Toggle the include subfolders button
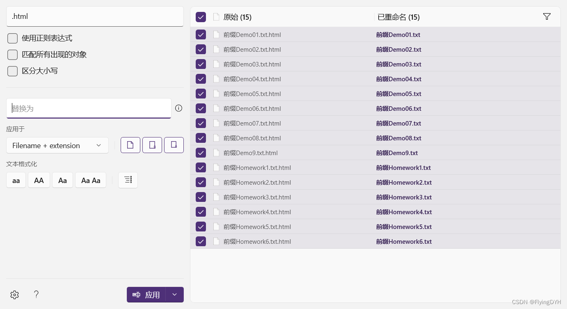Image resolution: width=567 pixels, height=309 pixels. click(174, 145)
